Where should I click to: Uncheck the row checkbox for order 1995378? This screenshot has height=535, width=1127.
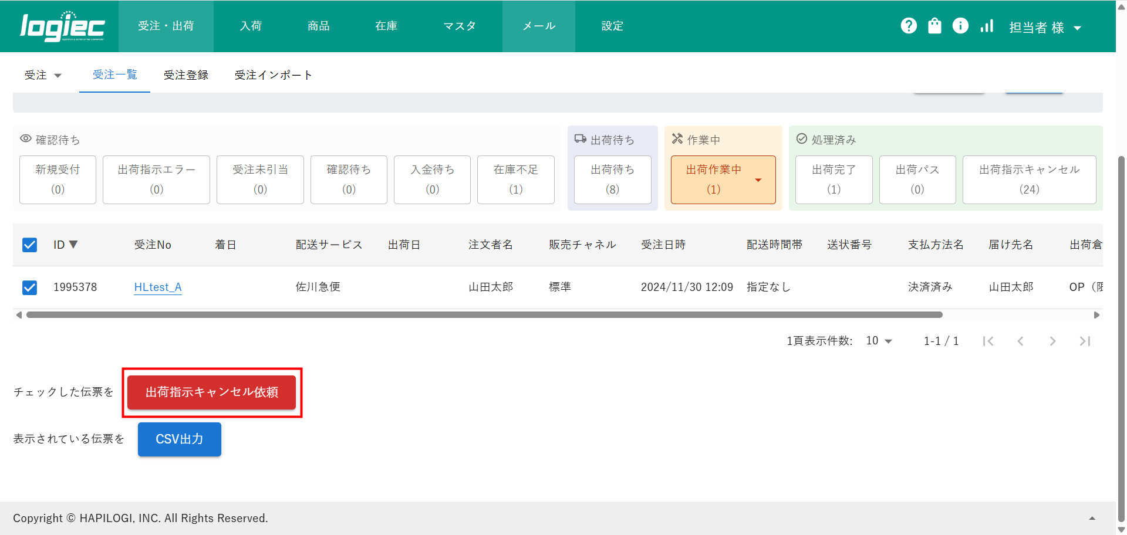click(x=29, y=287)
